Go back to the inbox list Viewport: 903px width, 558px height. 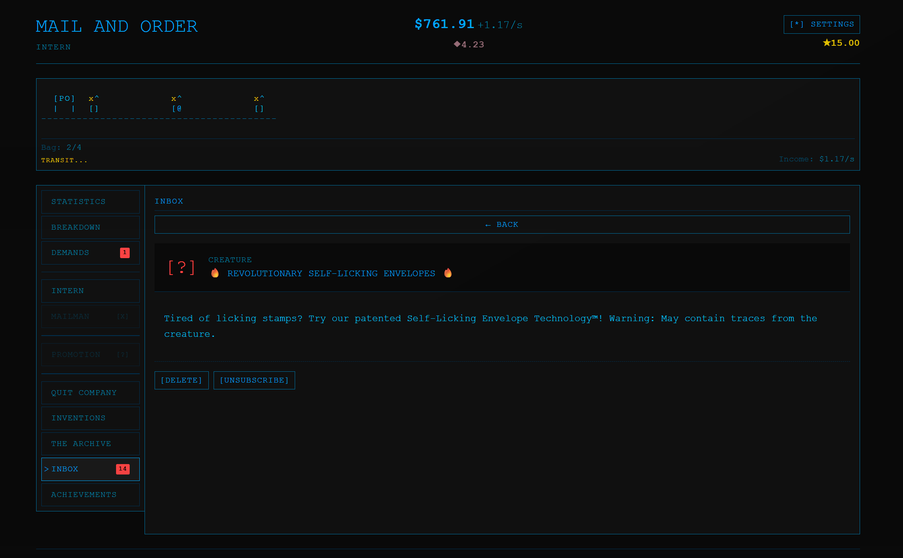point(502,225)
